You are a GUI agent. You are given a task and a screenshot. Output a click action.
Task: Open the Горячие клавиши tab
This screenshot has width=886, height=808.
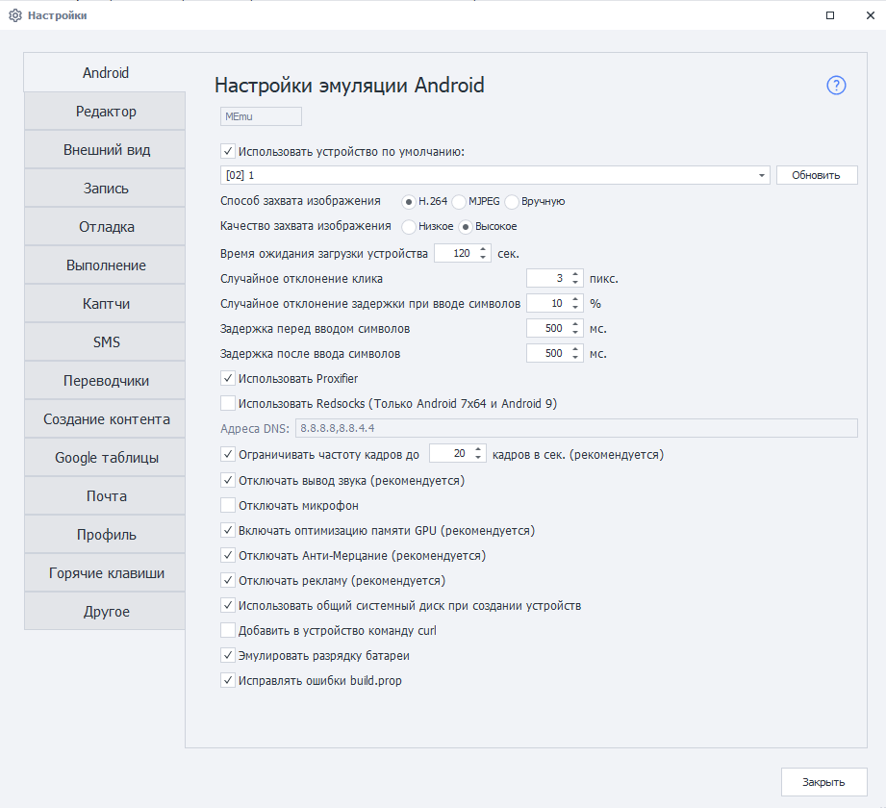tap(106, 573)
